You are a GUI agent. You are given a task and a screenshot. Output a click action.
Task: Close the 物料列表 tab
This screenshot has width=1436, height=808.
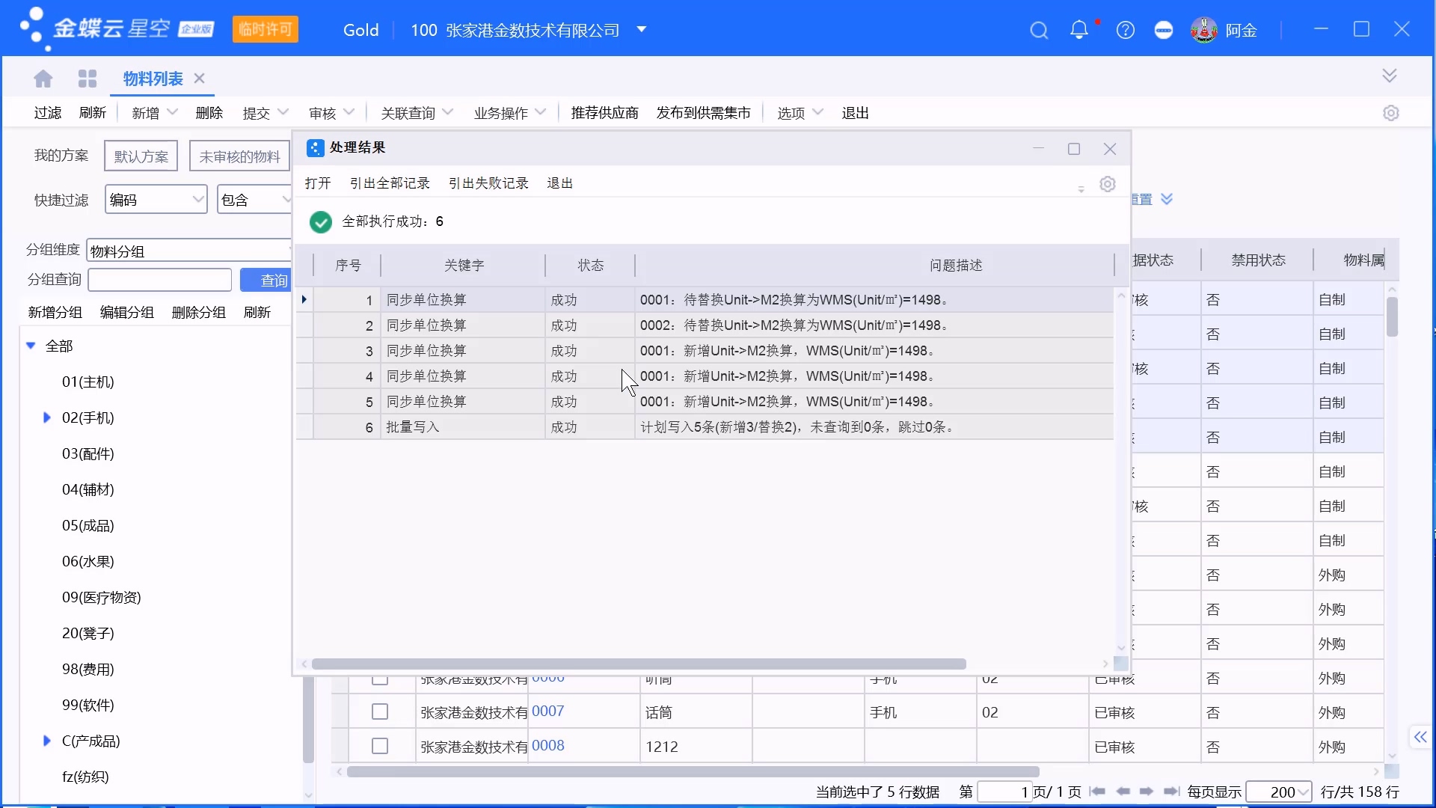(199, 79)
